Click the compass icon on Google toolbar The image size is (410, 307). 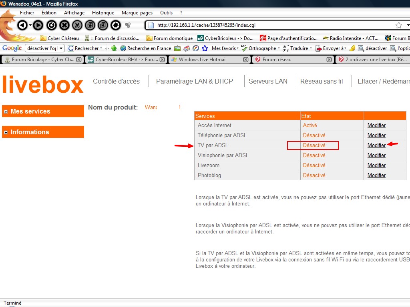click(x=195, y=48)
